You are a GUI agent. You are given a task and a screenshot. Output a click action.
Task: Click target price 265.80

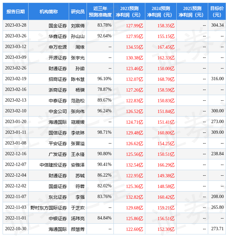(x=217, y=207)
